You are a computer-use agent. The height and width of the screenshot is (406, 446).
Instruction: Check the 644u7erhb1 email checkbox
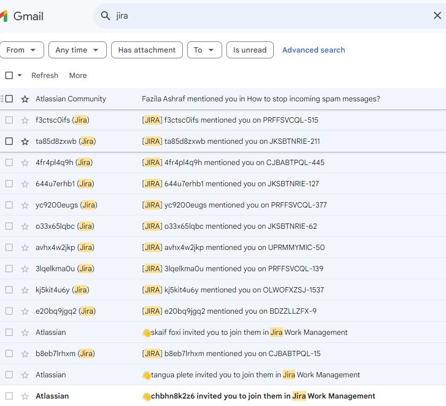click(x=9, y=184)
